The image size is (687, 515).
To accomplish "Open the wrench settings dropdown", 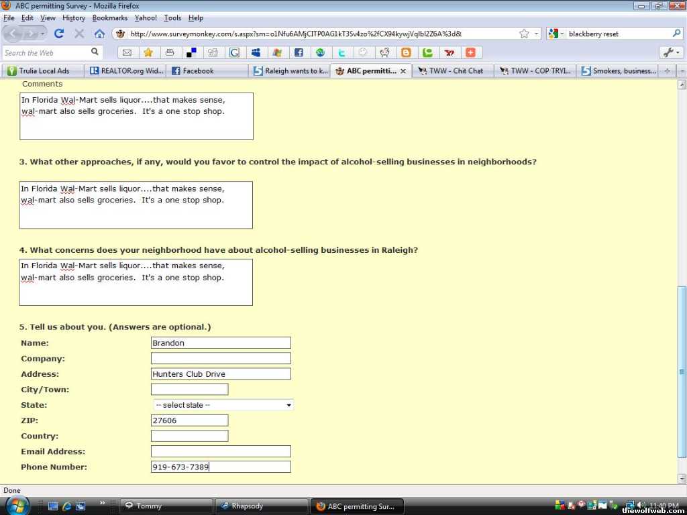I will tap(670, 52).
